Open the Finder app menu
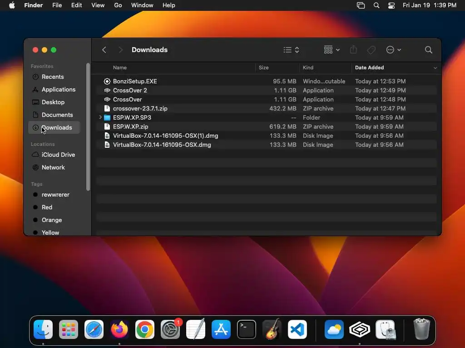Viewport: 465px width, 348px height. (34, 5)
